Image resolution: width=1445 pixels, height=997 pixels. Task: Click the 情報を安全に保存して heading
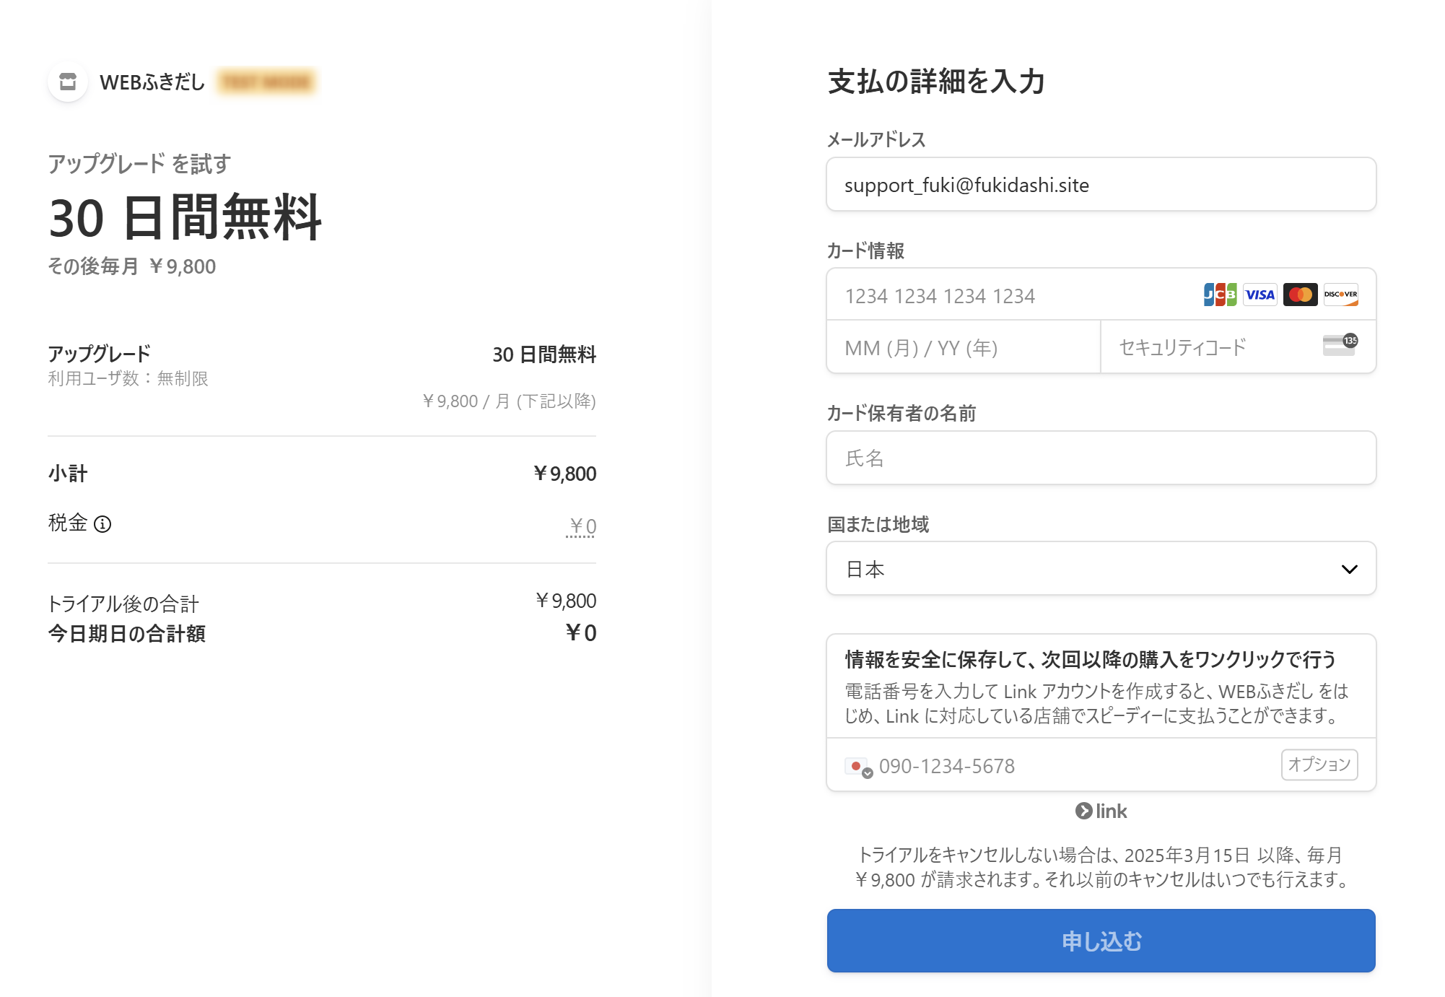(x=1091, y=659)
